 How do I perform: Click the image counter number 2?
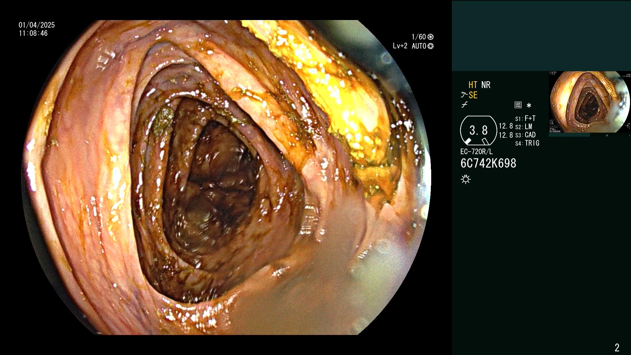click(617, 347)
